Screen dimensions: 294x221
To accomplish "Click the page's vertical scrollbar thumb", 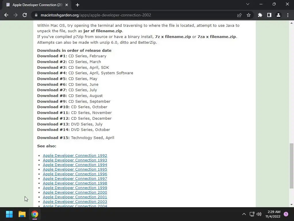I will tap(291, 166).
